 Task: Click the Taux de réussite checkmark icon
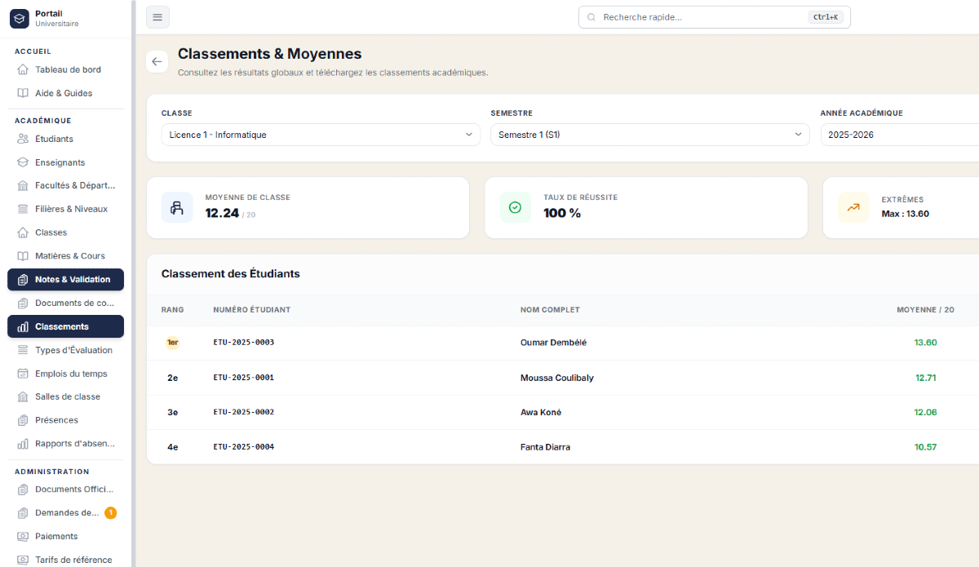pyautogui.click(x=515, y=207)
